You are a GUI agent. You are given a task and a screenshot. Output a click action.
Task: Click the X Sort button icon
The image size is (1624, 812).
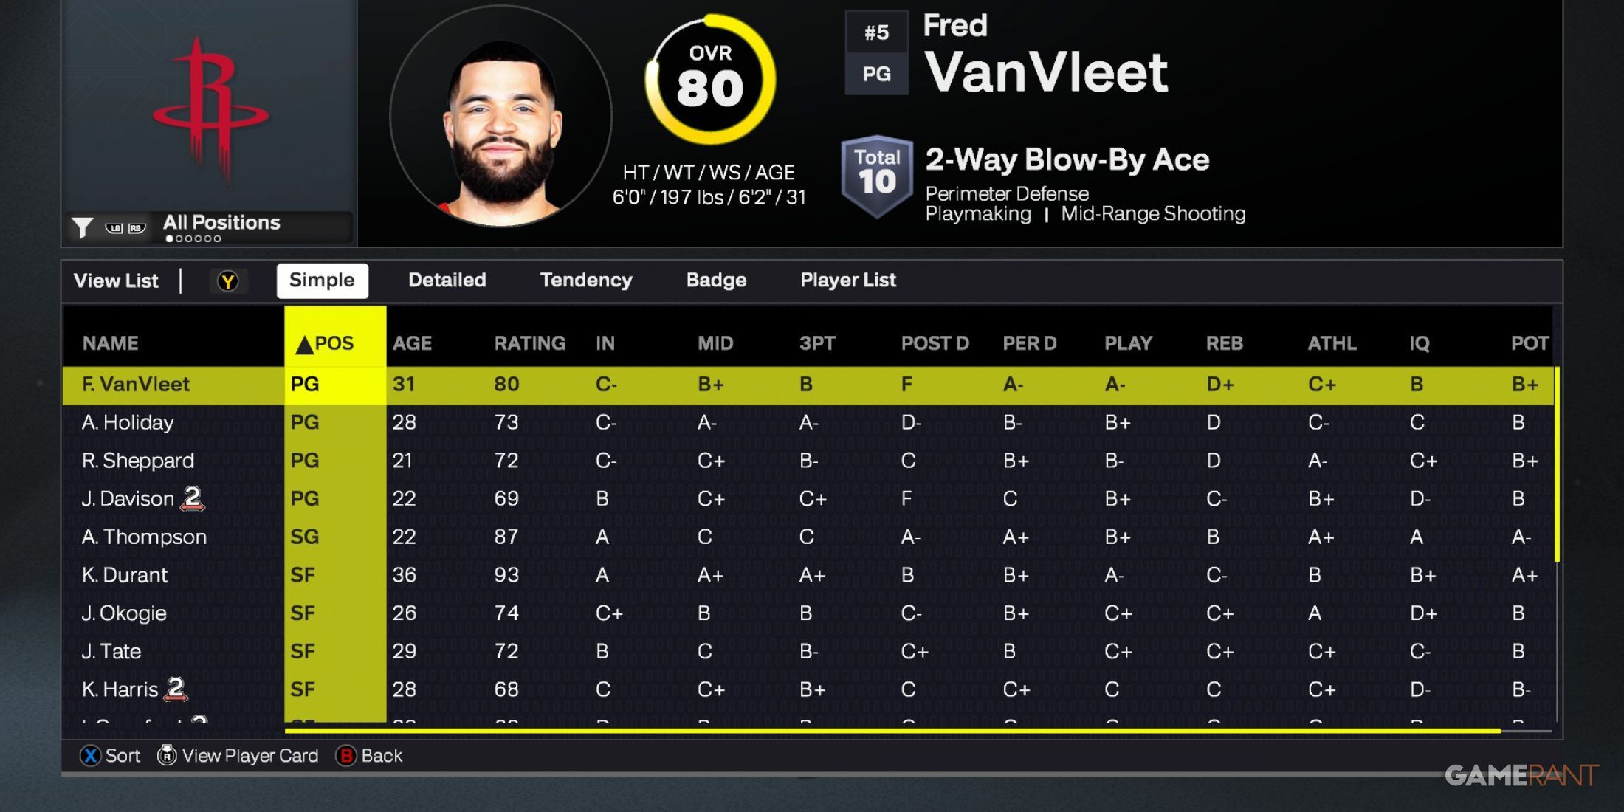tap(90, 755)
